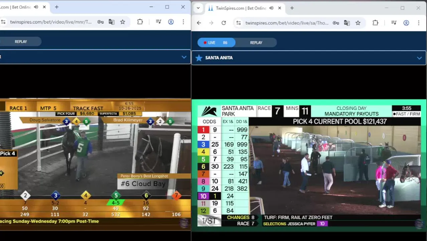
Task: Open tab search dropdown in right window
Action: click(x=198, y=8)
